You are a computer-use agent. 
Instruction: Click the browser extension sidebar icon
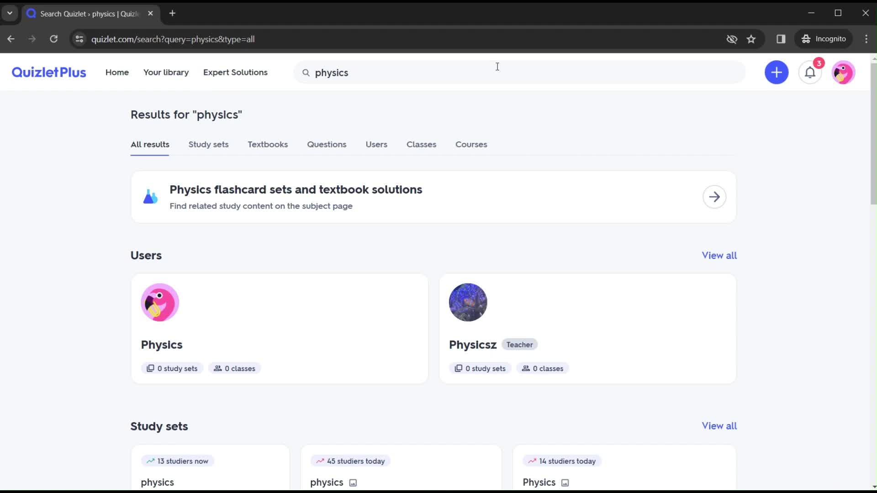781,38
